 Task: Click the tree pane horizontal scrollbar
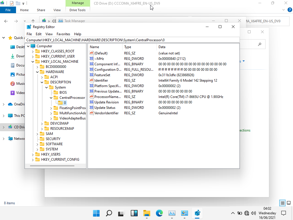pos(52,166)
